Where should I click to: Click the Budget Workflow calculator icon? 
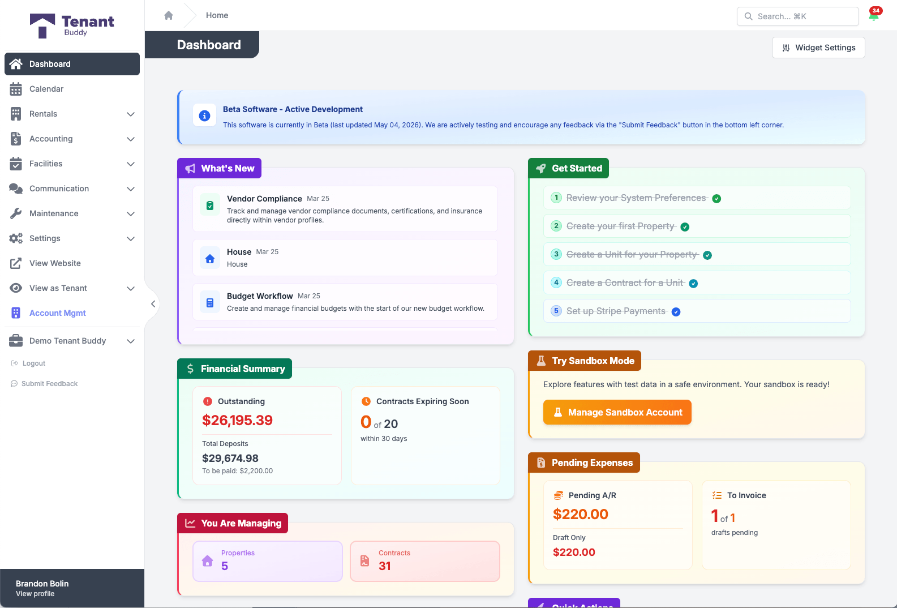210,303
